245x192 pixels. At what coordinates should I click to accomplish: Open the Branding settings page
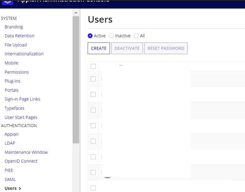pos(13,27)
